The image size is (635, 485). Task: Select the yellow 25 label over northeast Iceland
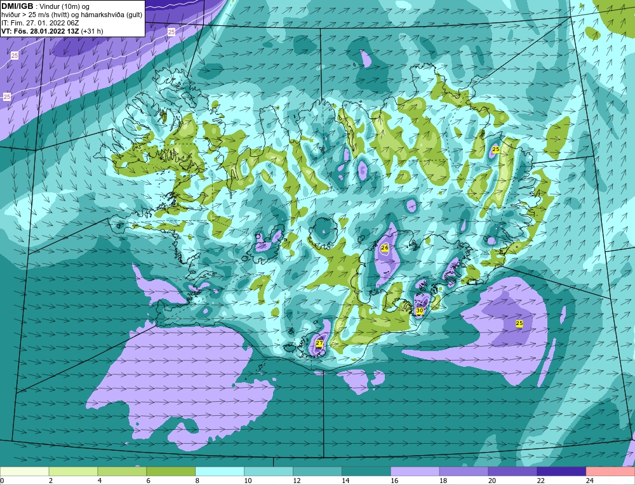tap(495, 149)
